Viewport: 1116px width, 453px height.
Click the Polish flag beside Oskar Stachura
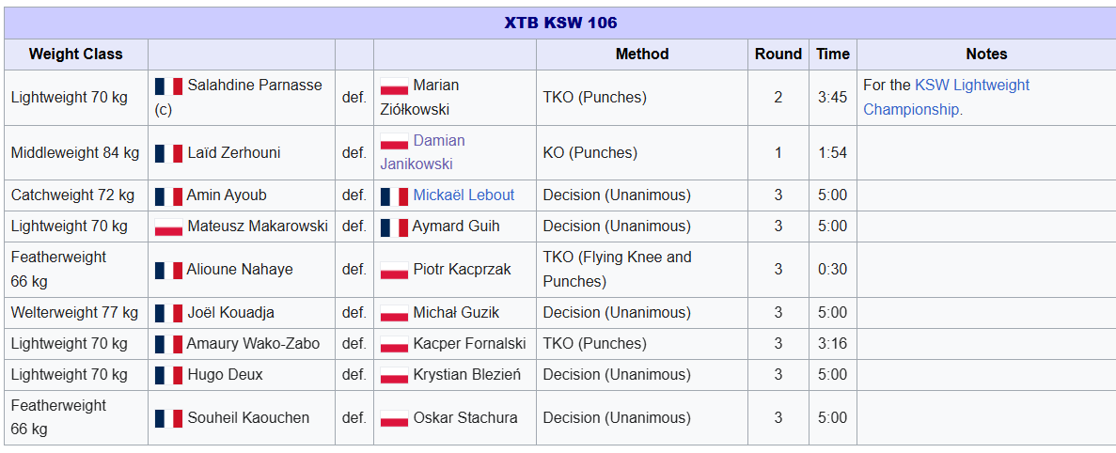coord(394,418)
